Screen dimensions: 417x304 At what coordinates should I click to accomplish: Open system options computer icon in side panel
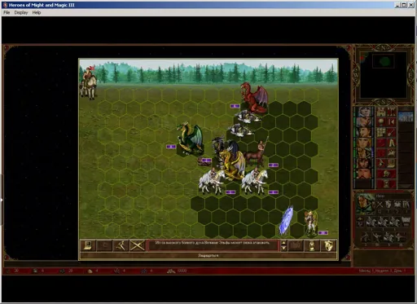click(x=391, y=163)
